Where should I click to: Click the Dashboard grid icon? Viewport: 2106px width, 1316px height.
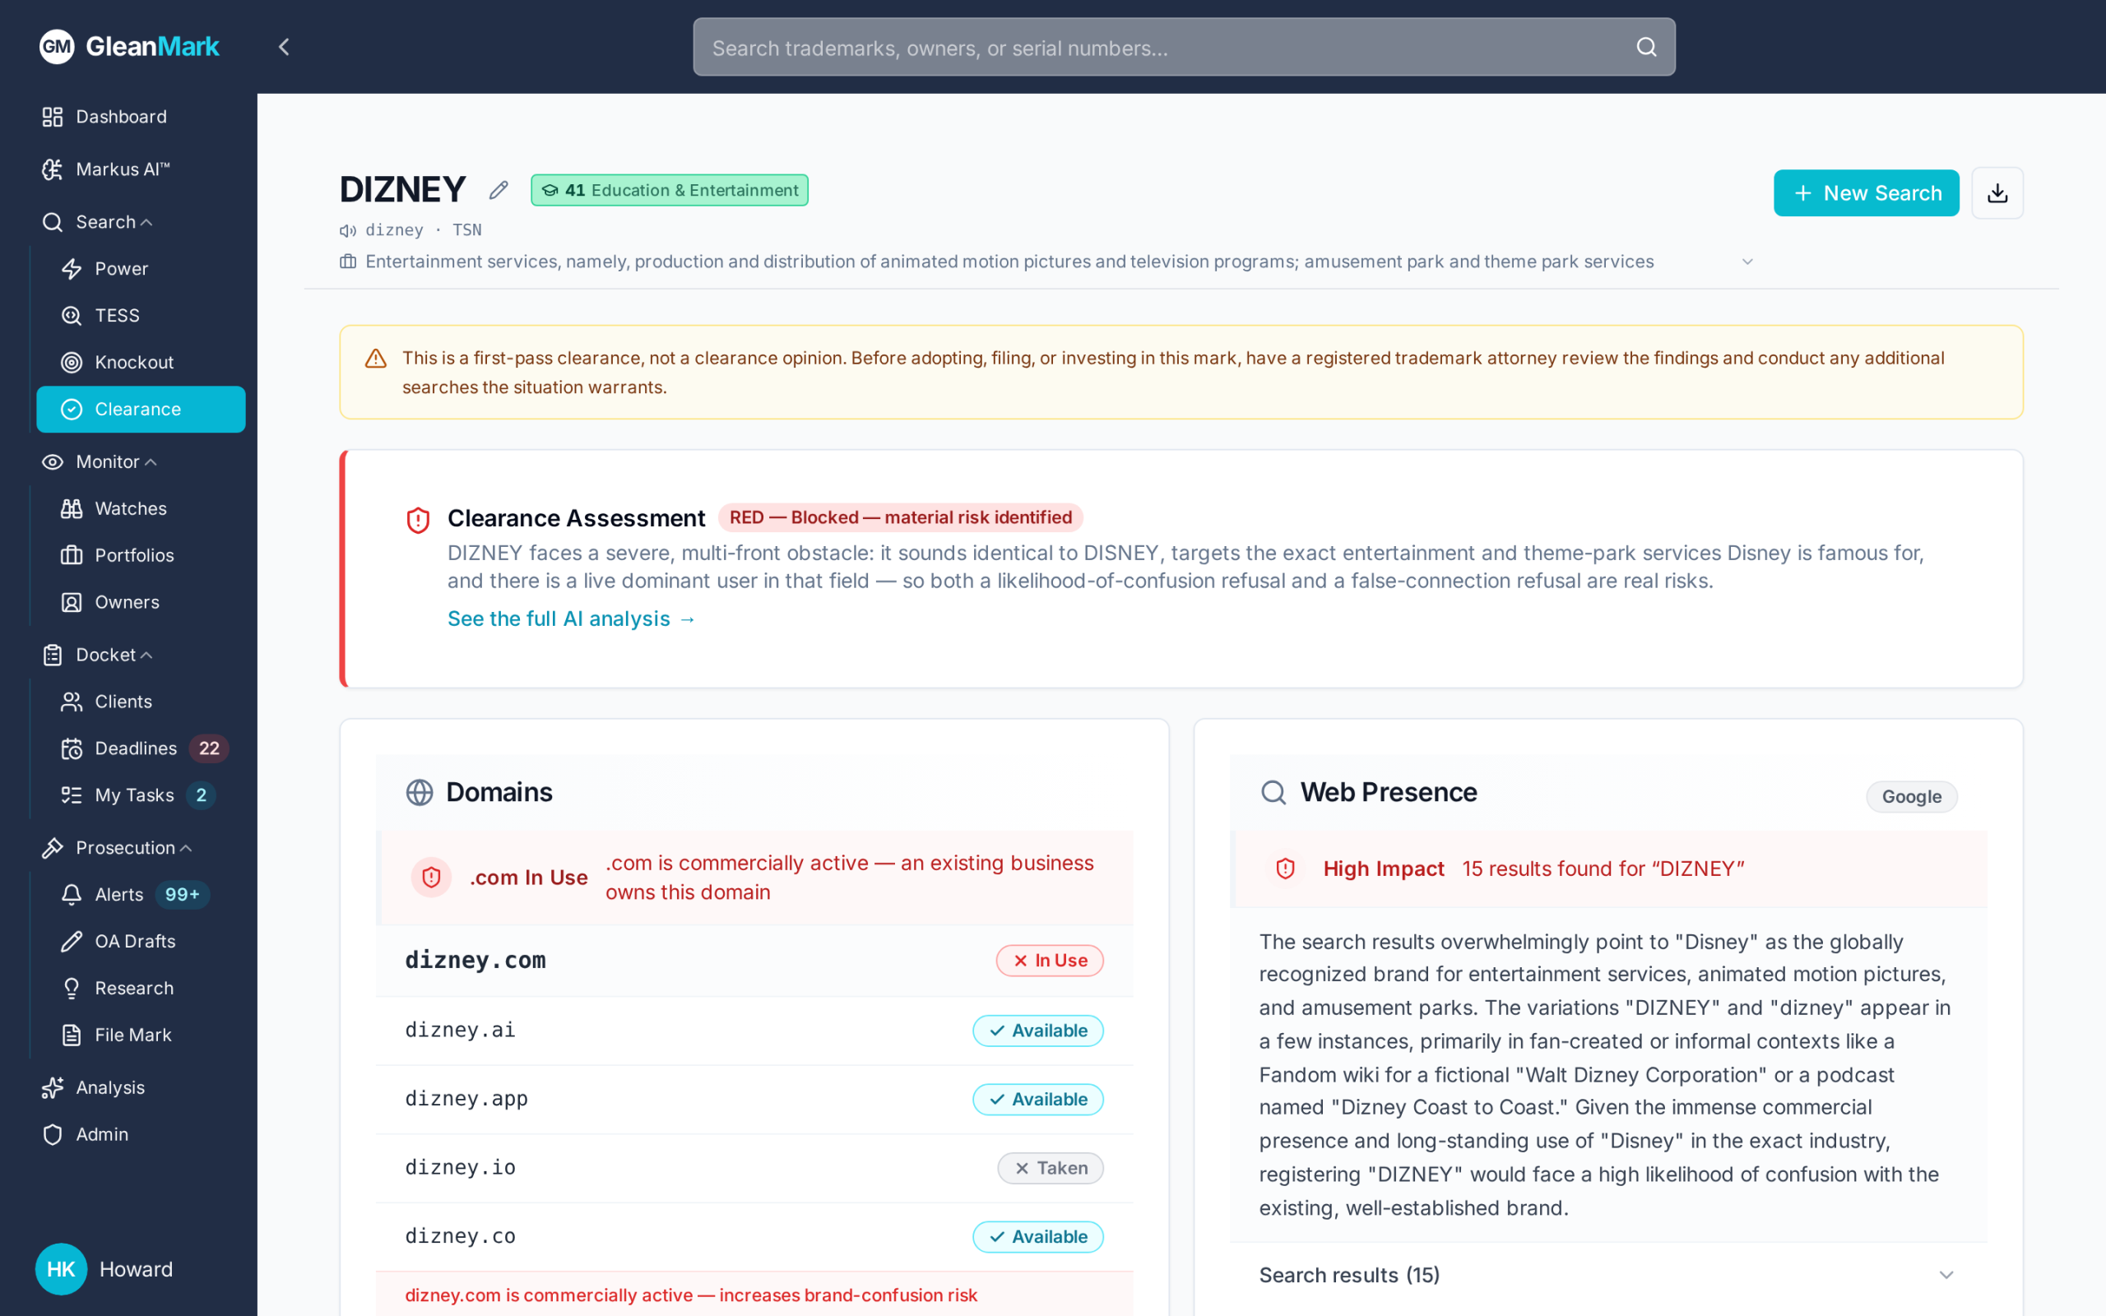pyautogui.click(x=53, y=117)
